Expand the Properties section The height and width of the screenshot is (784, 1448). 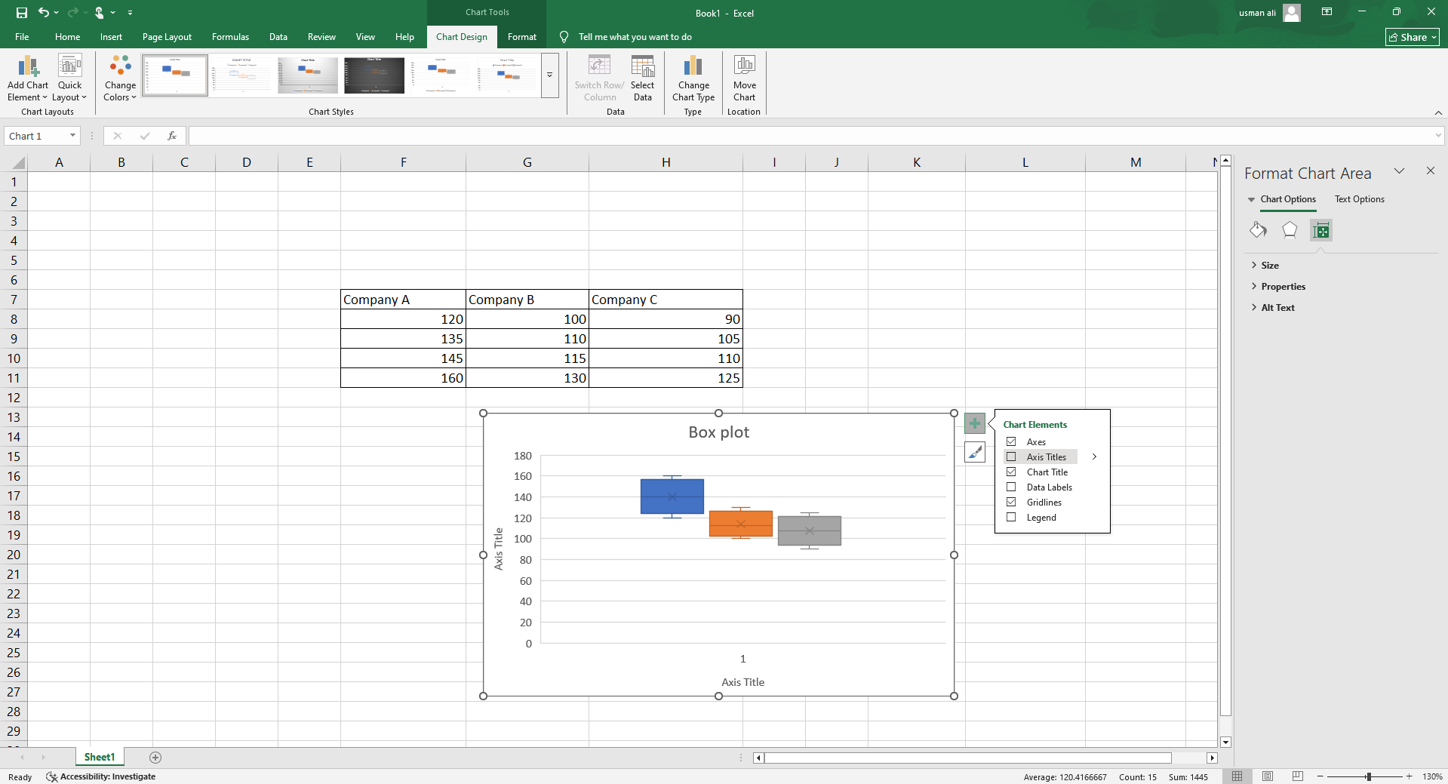(1278, 286)
